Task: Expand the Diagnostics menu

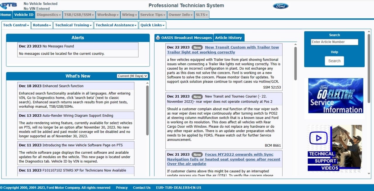Action: pyautogui.click(x=49, y=15)
